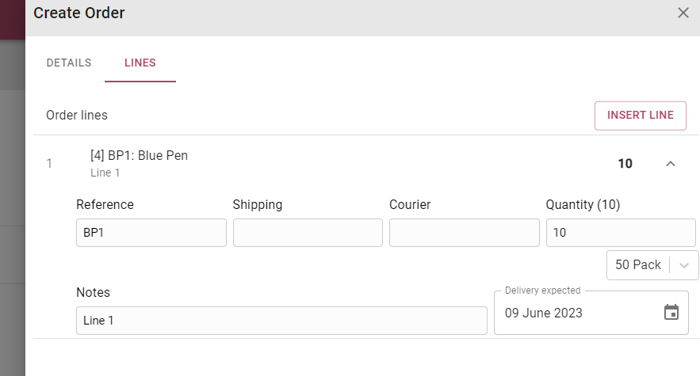Click the bold quantity total 10 in the line header
This screenshot has width=700, height=376.
tap(625, 164)
